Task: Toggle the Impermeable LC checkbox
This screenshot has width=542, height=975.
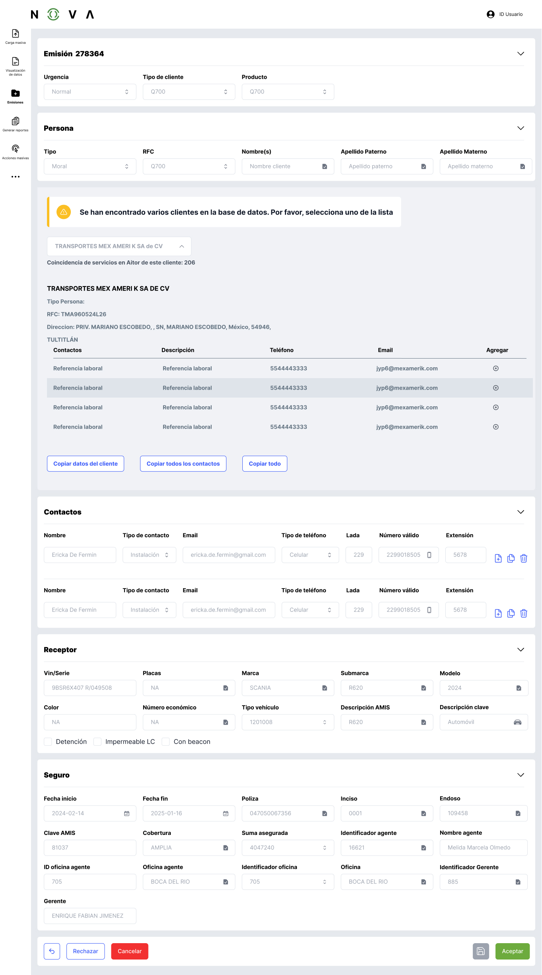Action: (x=97, y=742)
